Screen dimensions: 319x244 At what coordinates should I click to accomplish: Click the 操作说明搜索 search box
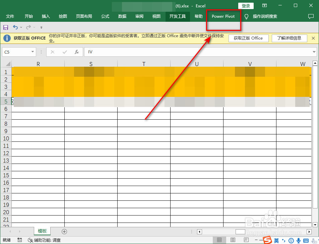point(265,16)
